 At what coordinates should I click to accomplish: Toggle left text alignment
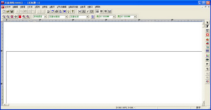(x=97, y=11)
